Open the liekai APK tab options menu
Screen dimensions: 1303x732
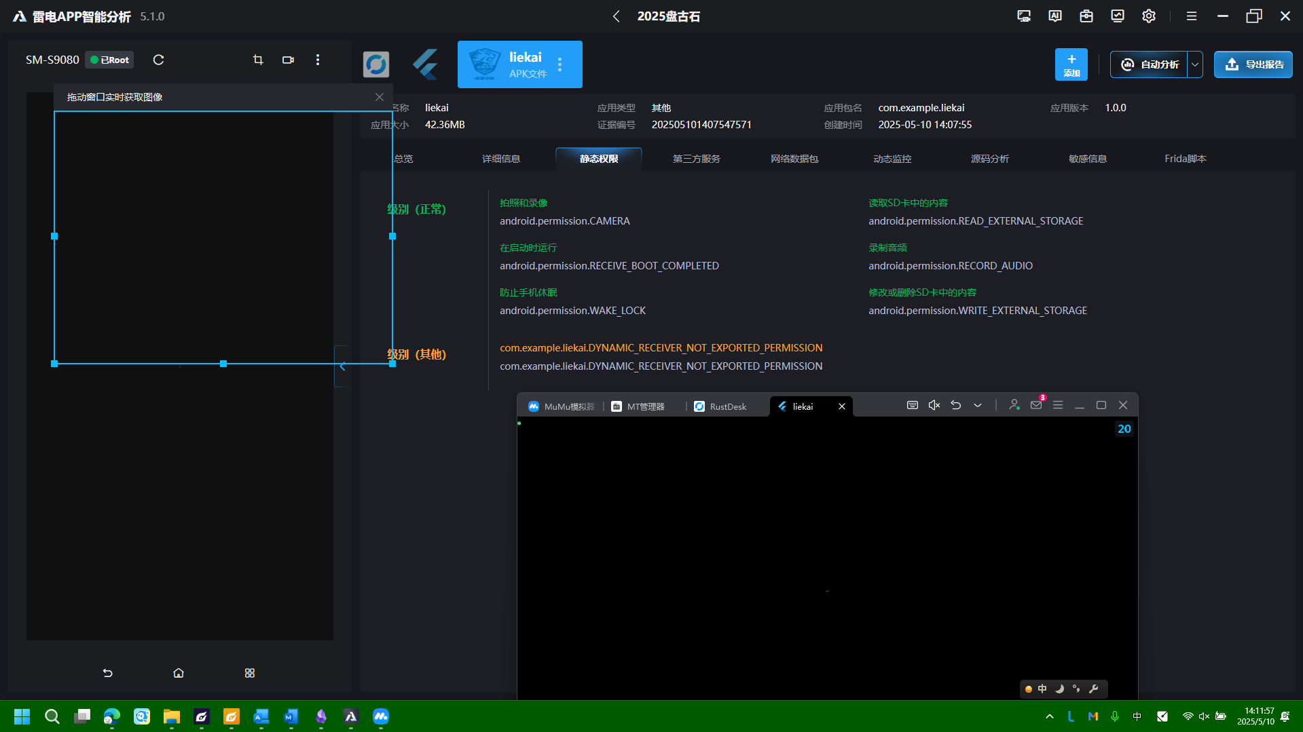click(560, 64)
